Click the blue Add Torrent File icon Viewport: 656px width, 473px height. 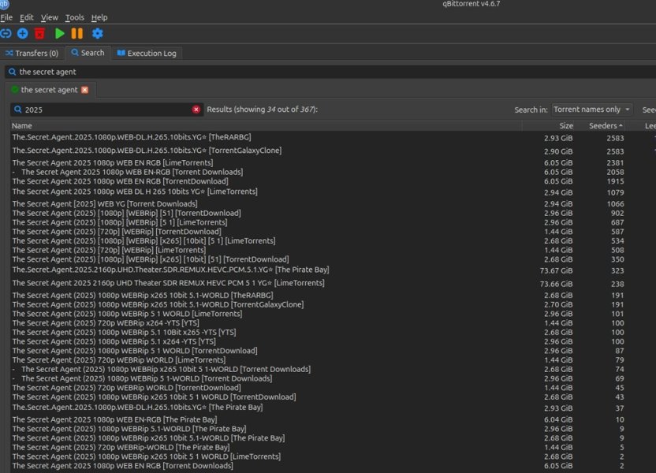tap(23, 33)
